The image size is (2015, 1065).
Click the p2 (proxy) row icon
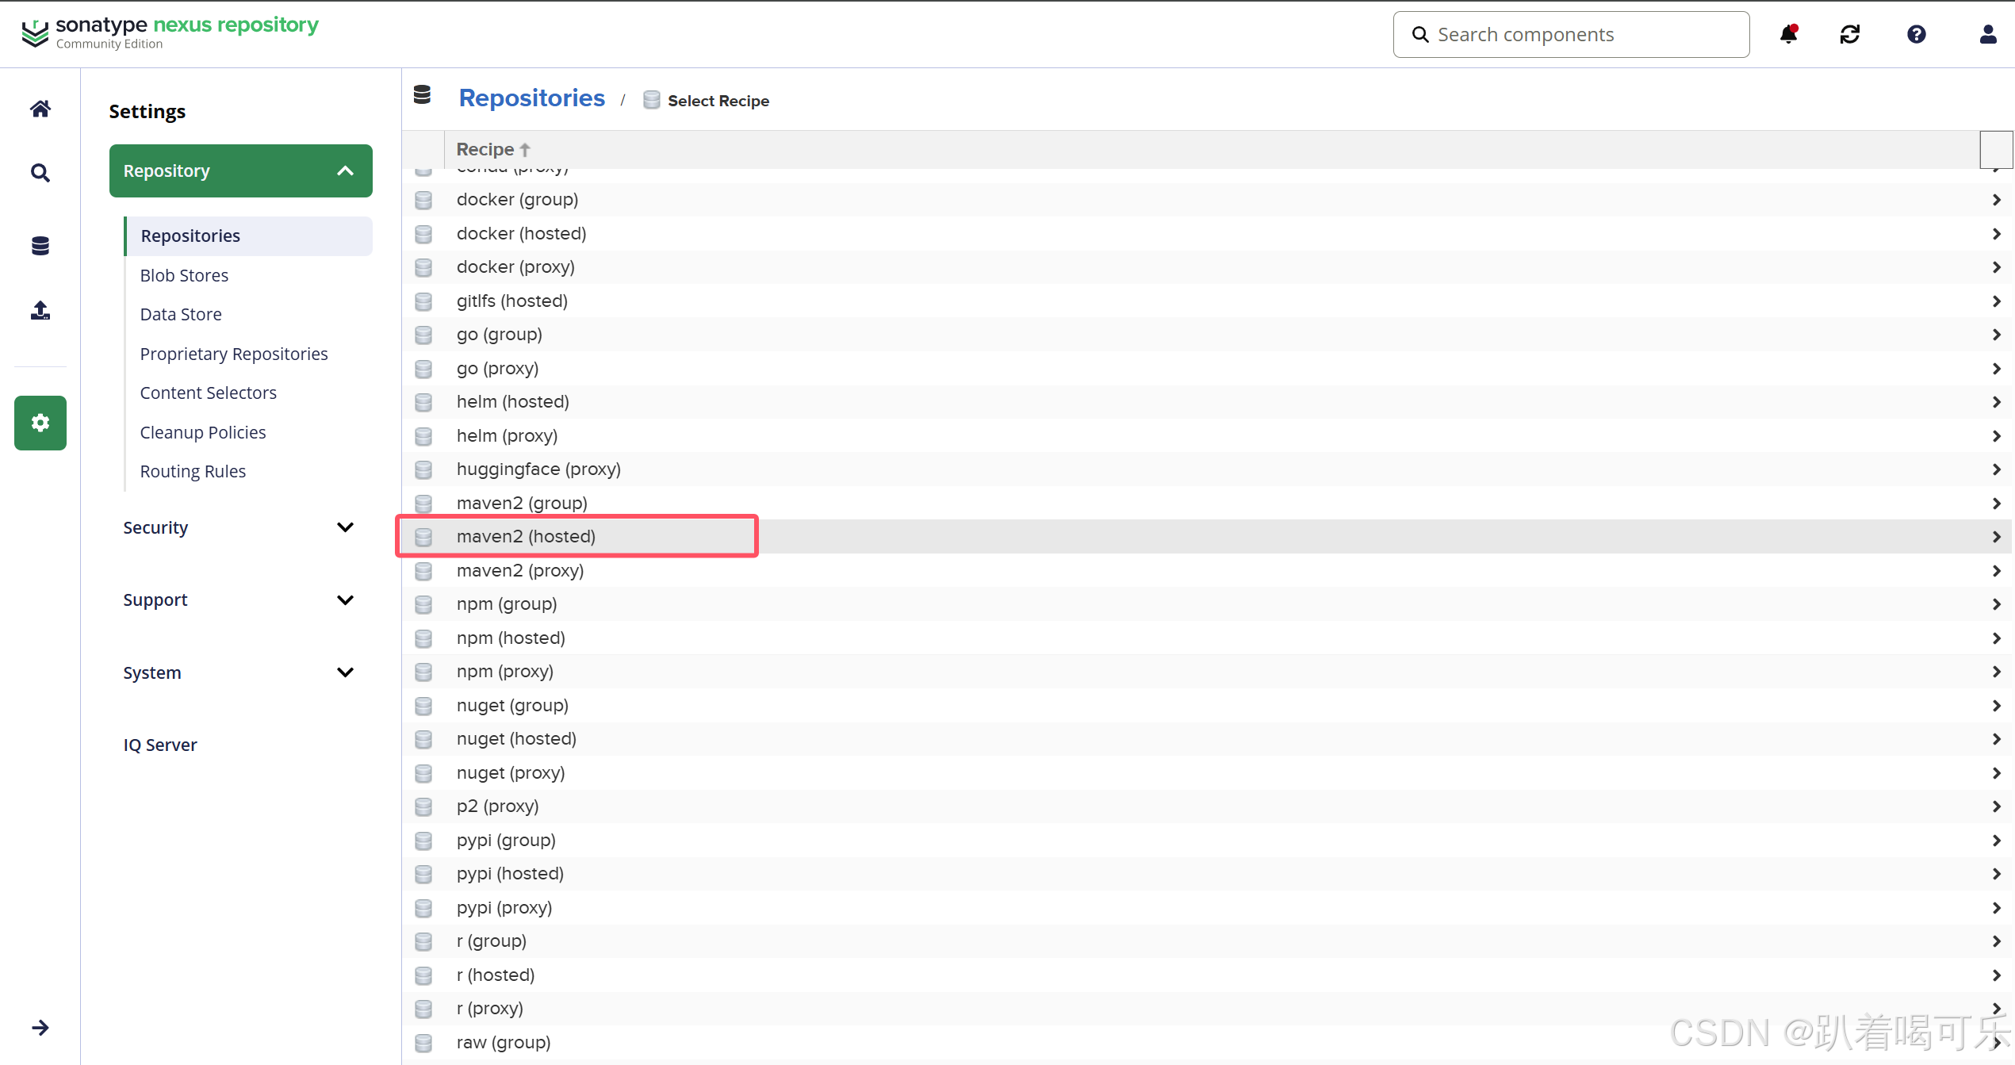423,806
